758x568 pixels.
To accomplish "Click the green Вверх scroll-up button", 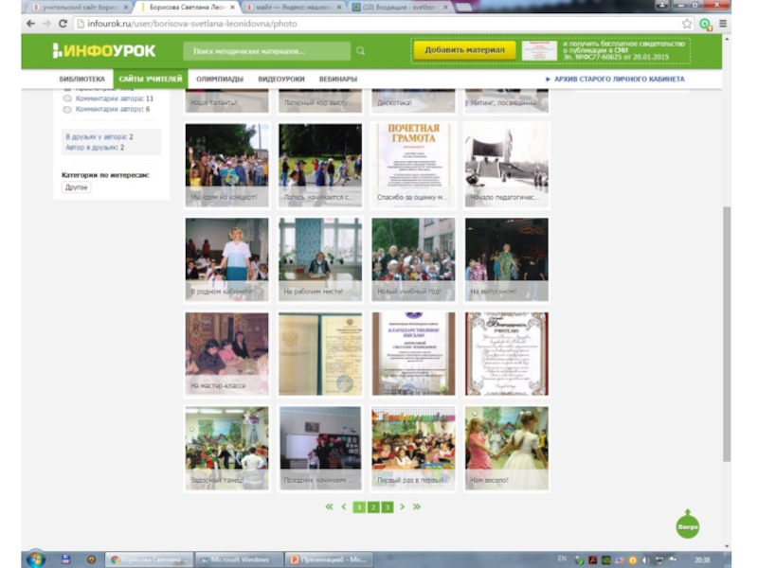I will coord(688,524).
